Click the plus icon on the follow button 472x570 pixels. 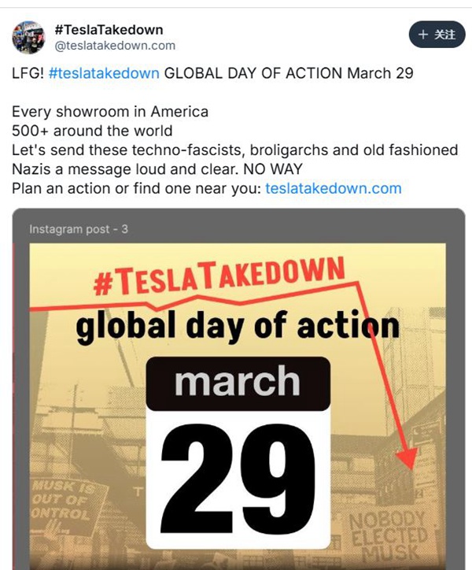pyautogui.click(x=422, y=35)
